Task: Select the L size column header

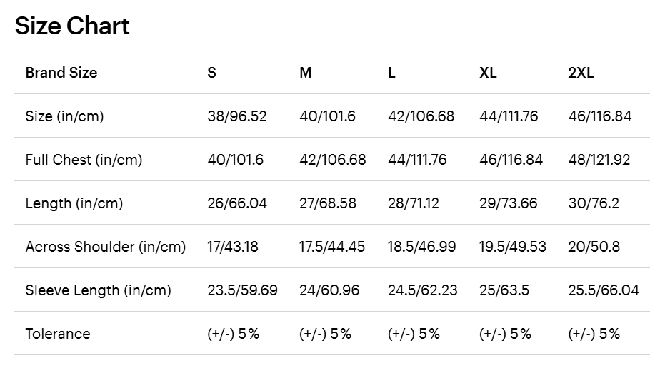Action: 392,73
